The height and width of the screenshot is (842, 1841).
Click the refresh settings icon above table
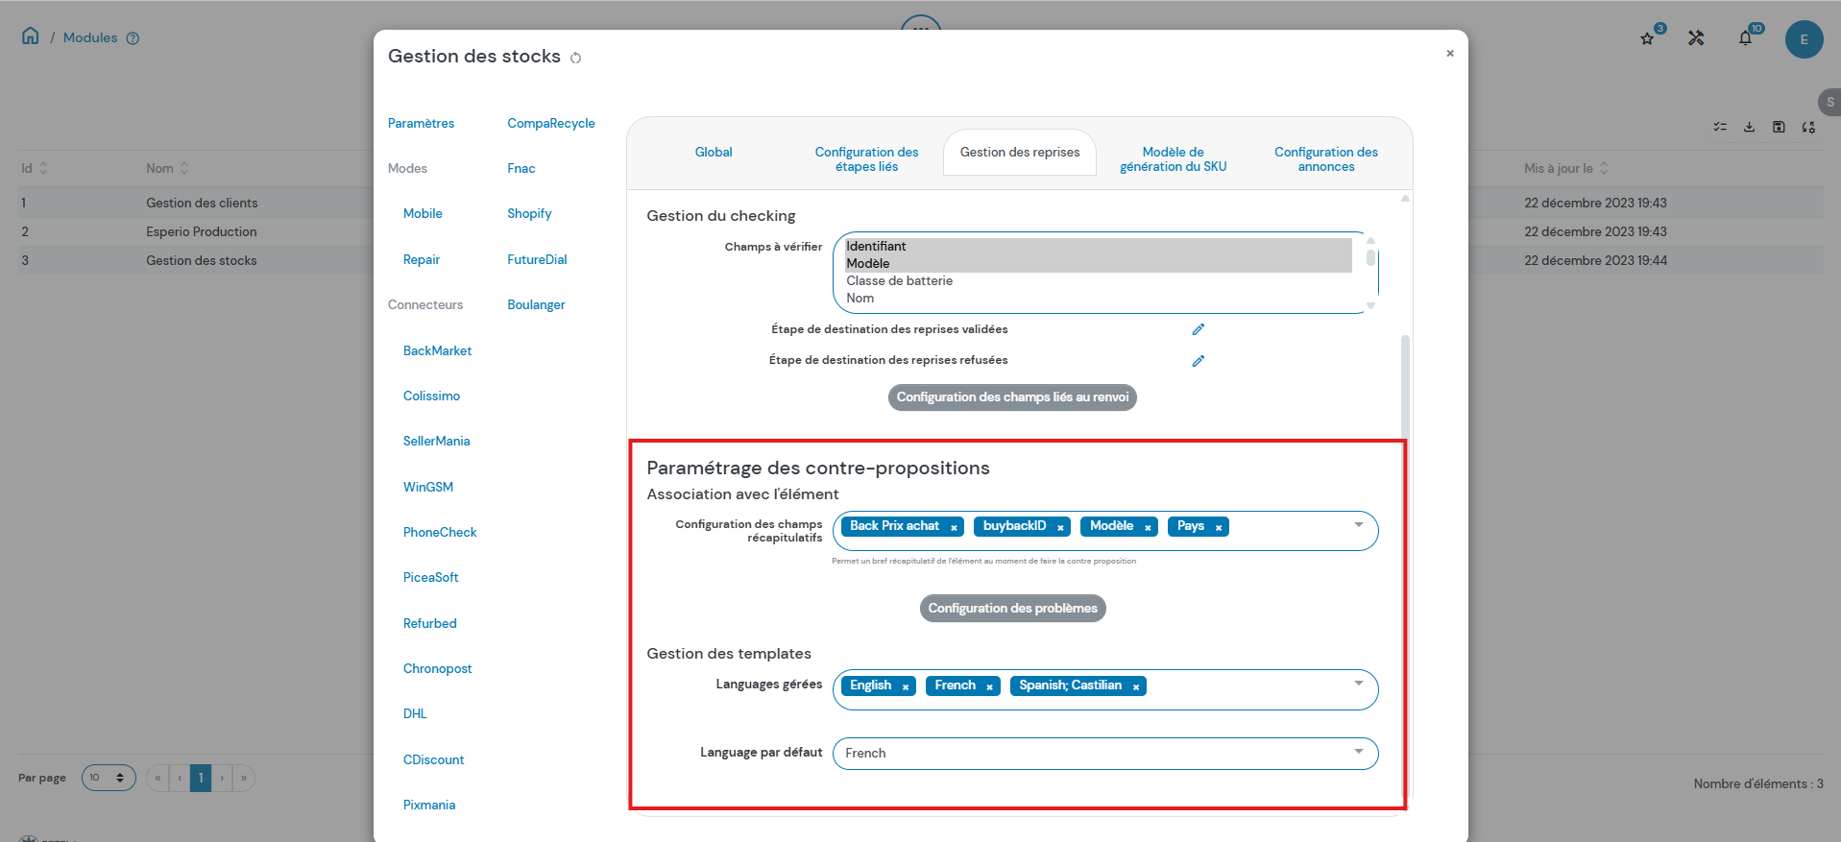pyautogui.click(x=1808, y=127)
